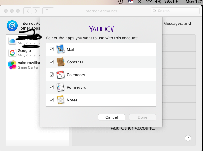
Task: Click the 'Contacts' row label
Action: point(75,62)
